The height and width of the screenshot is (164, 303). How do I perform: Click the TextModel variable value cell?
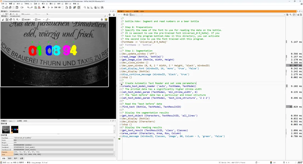pos(63,147)
